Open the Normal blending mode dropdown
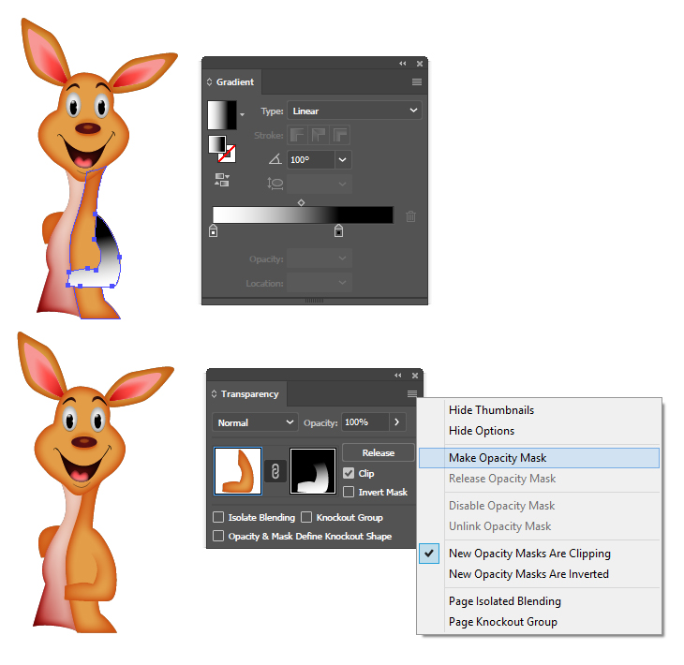684x665 pixels. click(255, 422)
